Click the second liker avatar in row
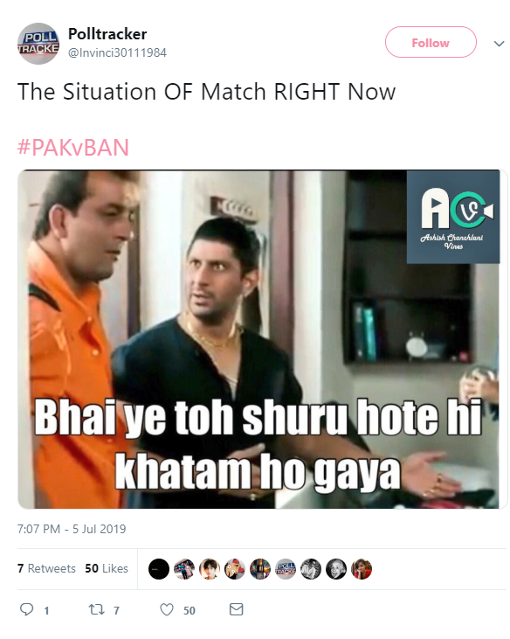 [184, 569]
